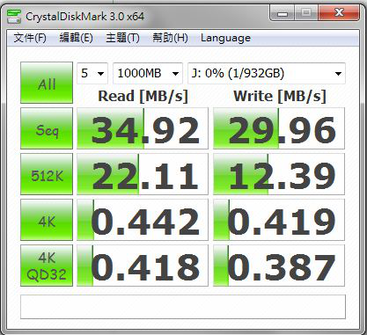Start the 4K QD32 test
Screen dimensions: 367x335
pos(47,266)
